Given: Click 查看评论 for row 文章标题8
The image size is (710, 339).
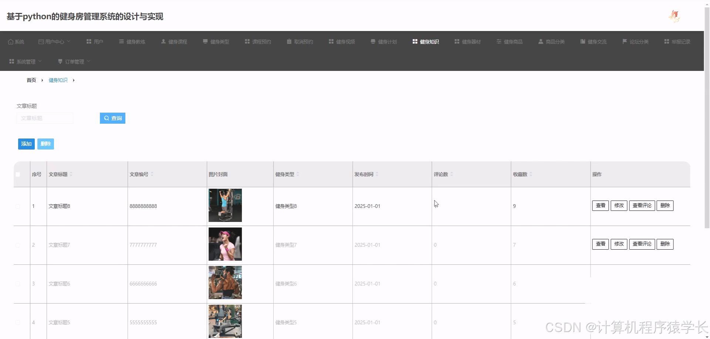Looking at the screenshot, I should tap(642, 205).
